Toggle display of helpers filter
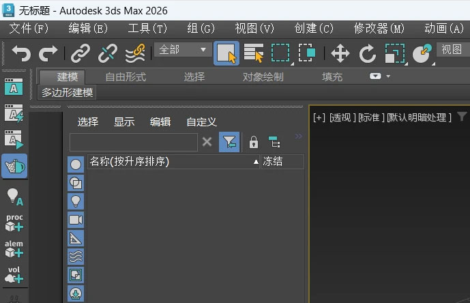Screen dimensions: 470x303 click(x=76, y=238)
